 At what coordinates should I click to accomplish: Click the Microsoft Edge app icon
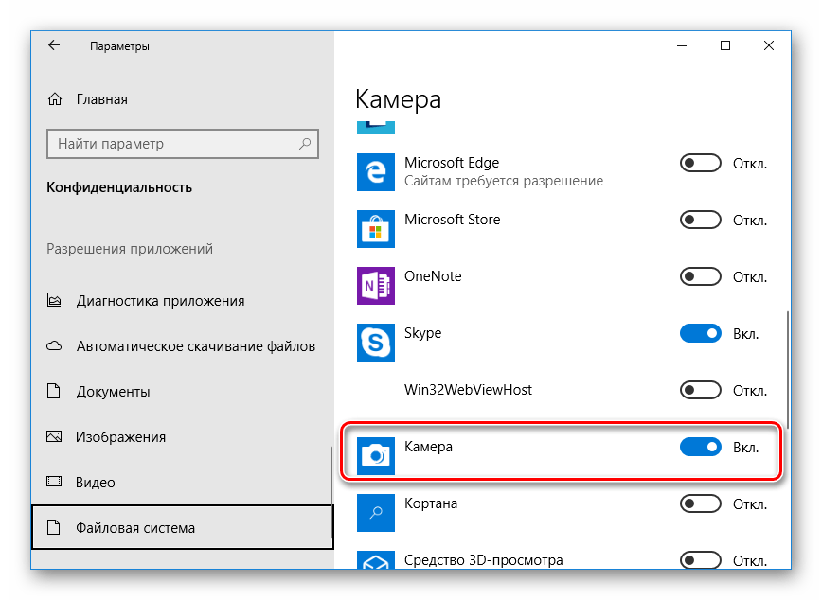click(x=376, y=172)
